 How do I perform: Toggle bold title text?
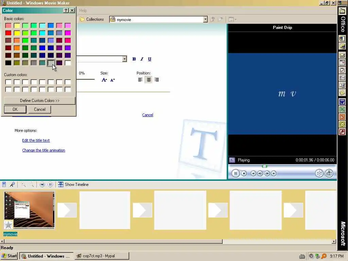click(134, 59)
